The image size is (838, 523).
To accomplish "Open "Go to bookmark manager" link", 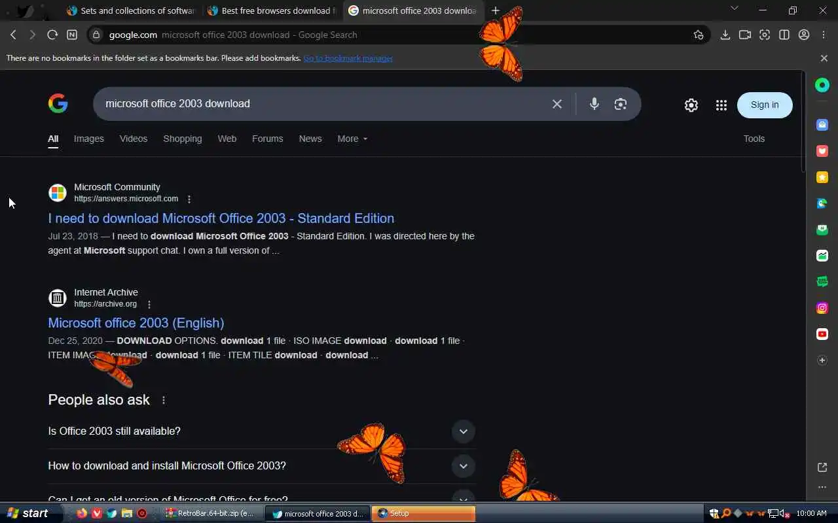I will click(348, 58).
